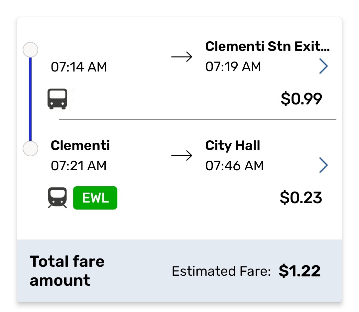Select the Clementi origin station label
This screenshot has width=359, height=312.
point(80,146)
